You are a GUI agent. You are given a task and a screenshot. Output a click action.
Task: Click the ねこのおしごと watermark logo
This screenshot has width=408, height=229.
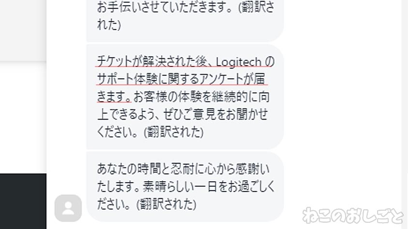tap(353, 215)
